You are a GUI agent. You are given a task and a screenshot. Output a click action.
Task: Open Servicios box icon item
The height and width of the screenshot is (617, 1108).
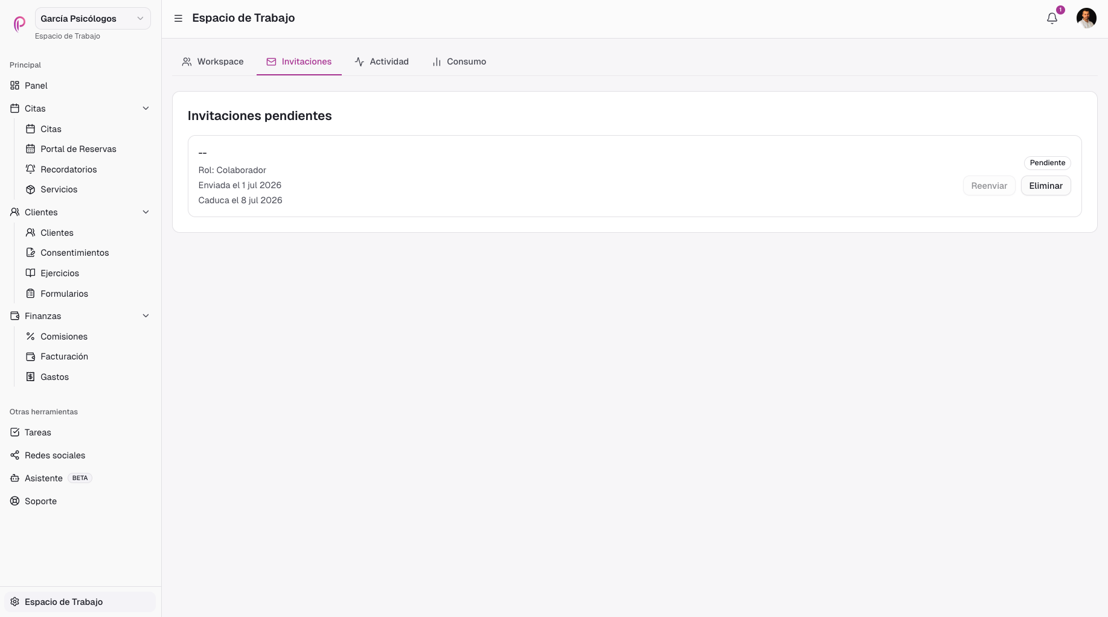(30, 189)
